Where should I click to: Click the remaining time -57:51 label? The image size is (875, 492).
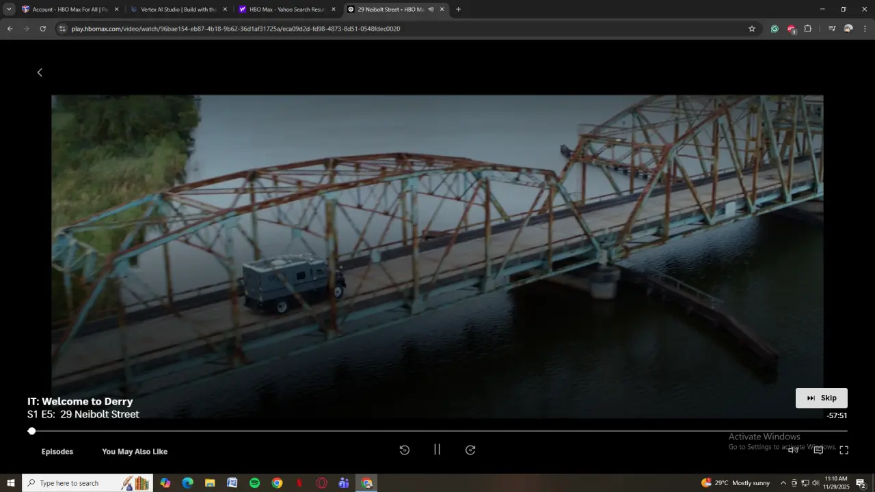tap(837, 415)
